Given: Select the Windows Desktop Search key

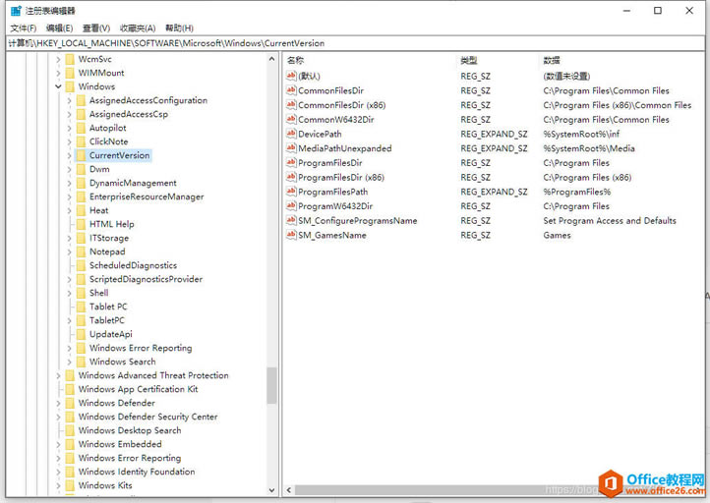Looking at the screenshot, I should (130, 430).
